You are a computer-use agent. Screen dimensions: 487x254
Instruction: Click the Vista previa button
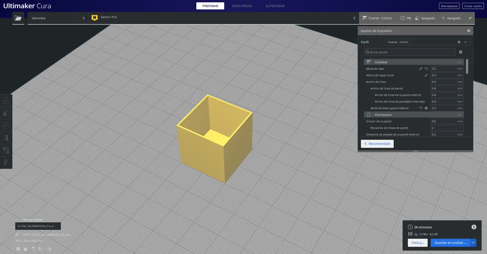pos(418,243)
